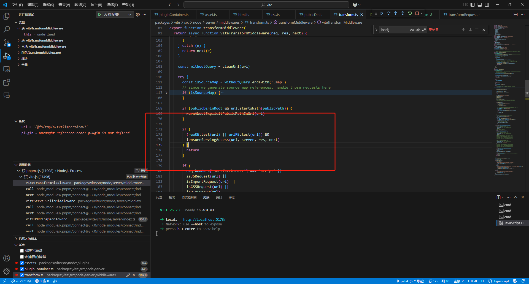Open the Run menu
This screenshot has width=529, height=284.
(x=96, y=5)
